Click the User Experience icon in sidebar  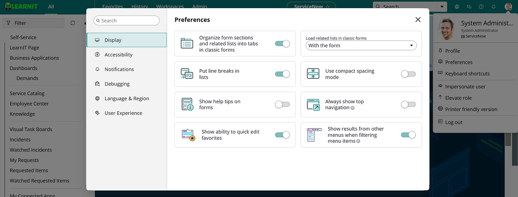97,113
